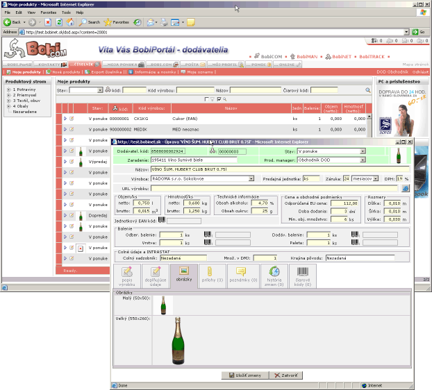The height and width of the screenshot is (390, 432).
Task: Open the Nové produkty link
Action: point(63,72)
